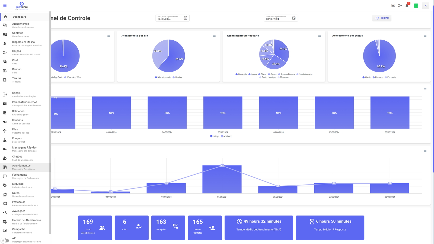The height and width of the screenshot is (244, 434).
Task: Open Fechamento menu link
Action: (25, 176)
